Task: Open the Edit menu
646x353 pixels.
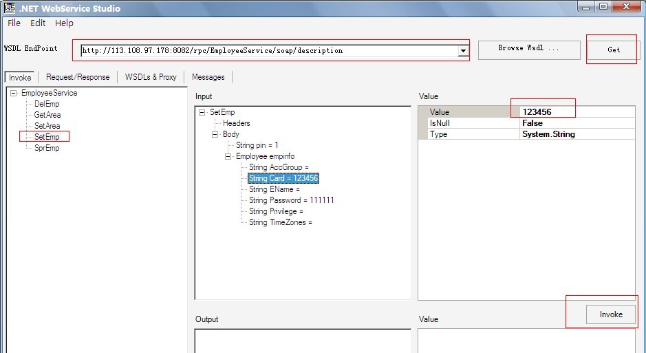Action: [x=38, y=23]
